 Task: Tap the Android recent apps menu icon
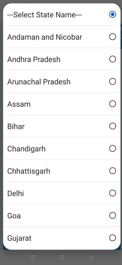(x=32, y=257)
